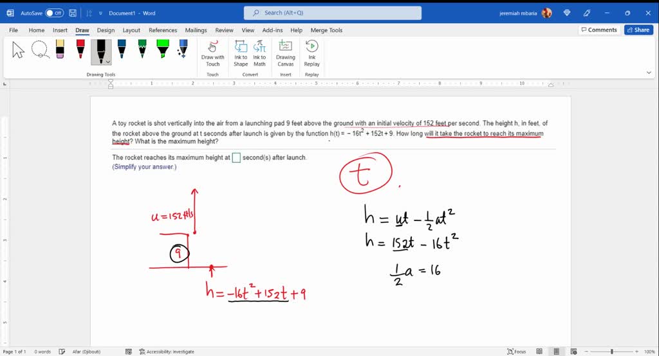The image size is (659, 356).
Task: Select the red pen
Action: click(x=80, y=51)
